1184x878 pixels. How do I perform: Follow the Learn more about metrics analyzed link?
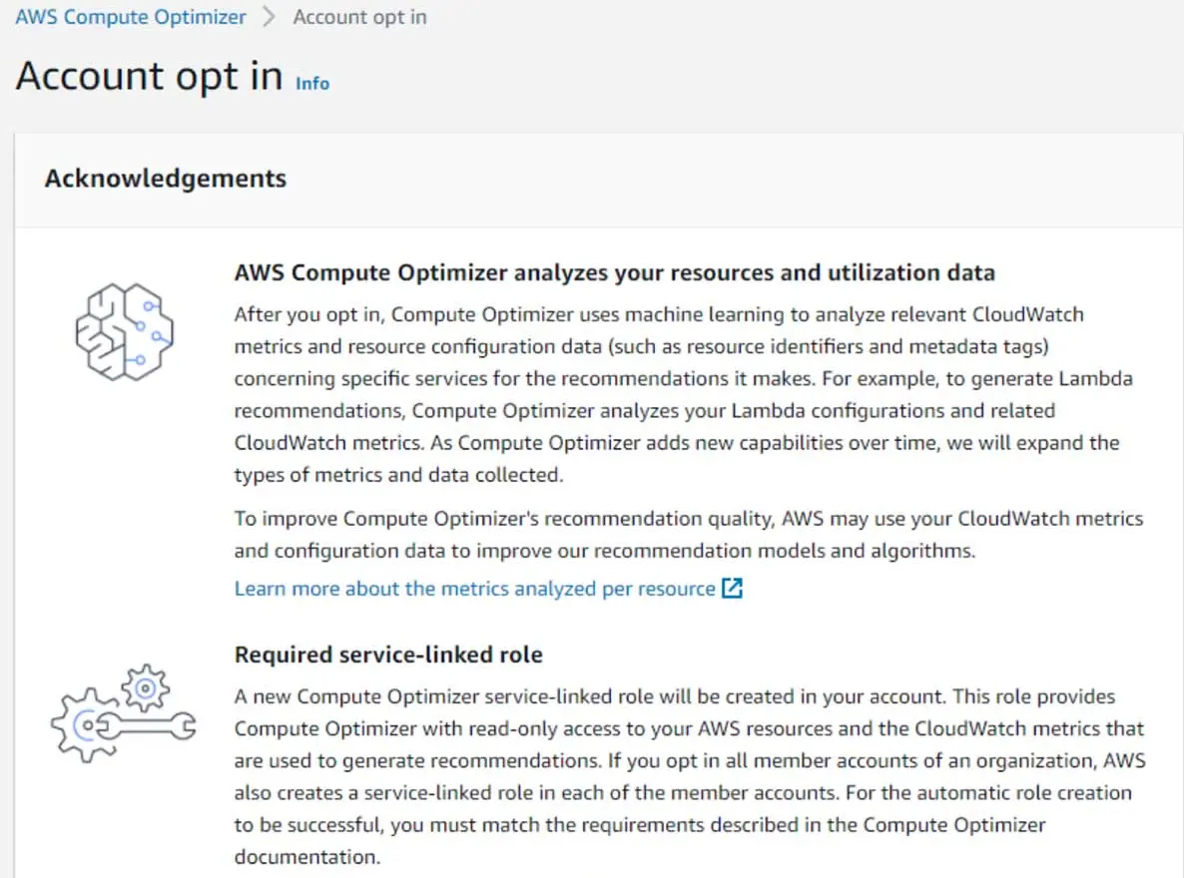(x=469, y=589)
